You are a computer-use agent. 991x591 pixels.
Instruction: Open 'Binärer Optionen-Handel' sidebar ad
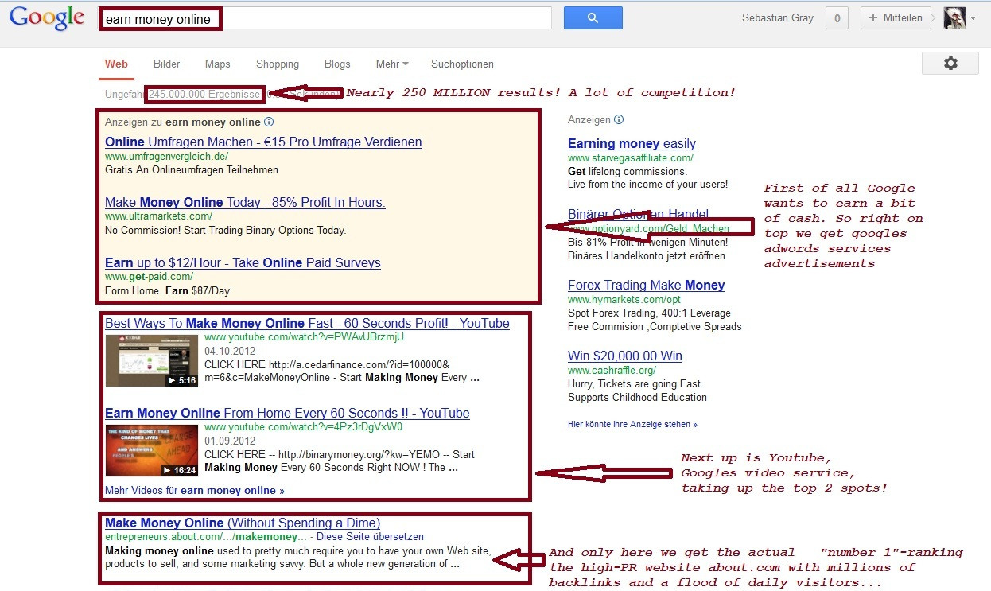pos(638,215)
